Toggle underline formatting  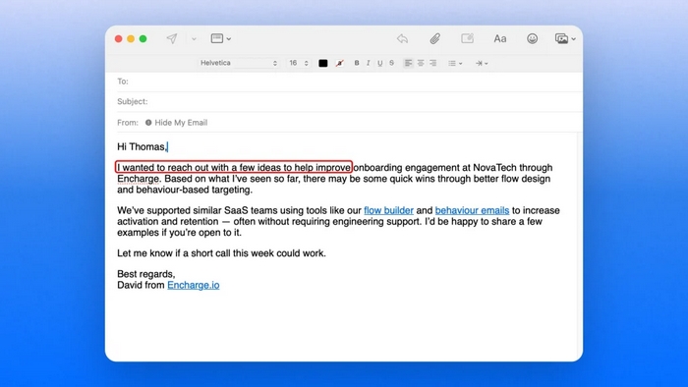click(380, 63)
